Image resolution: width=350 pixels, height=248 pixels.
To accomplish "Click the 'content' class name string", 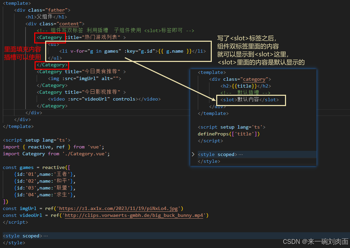I will [69, 24].
